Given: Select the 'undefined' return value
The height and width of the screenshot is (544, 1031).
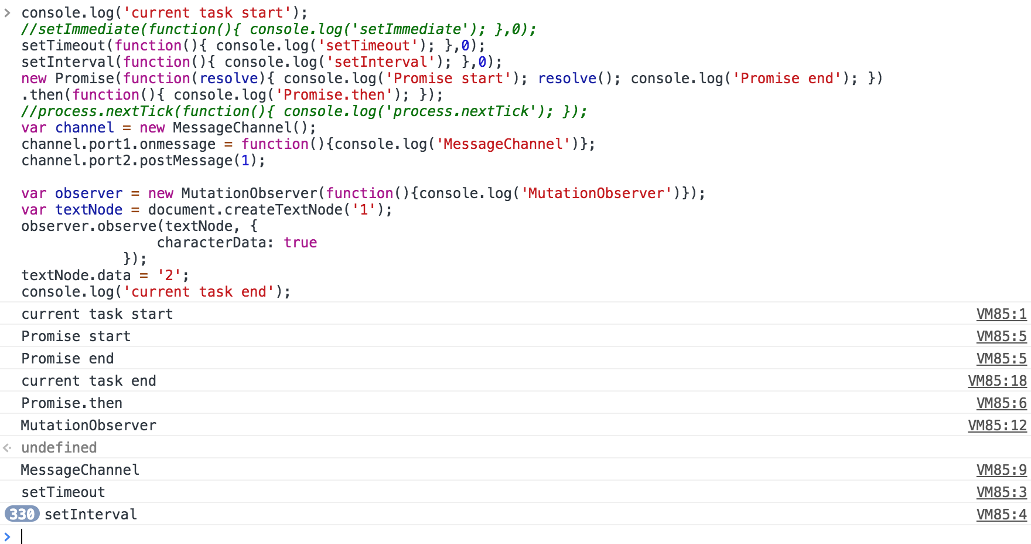Looking at the screenshot, I should pyautogui.click(x=59, y=448).
